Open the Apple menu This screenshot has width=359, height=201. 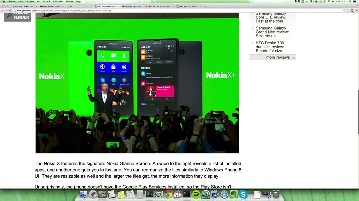[x=4, y=1]
